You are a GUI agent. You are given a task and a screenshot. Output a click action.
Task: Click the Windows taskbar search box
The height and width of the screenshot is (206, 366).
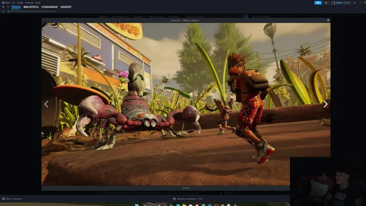coord(148,205)
